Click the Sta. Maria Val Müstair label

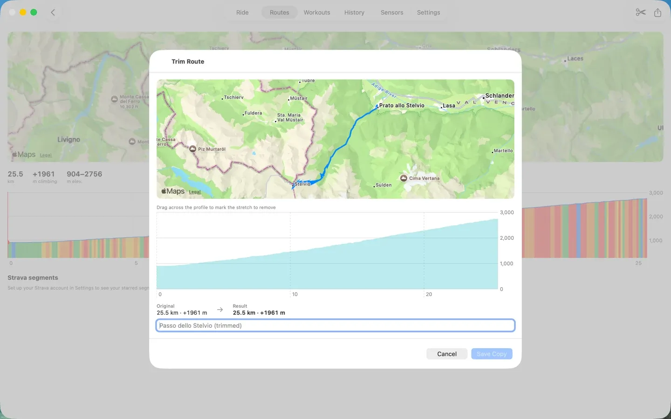coord(290,117)
